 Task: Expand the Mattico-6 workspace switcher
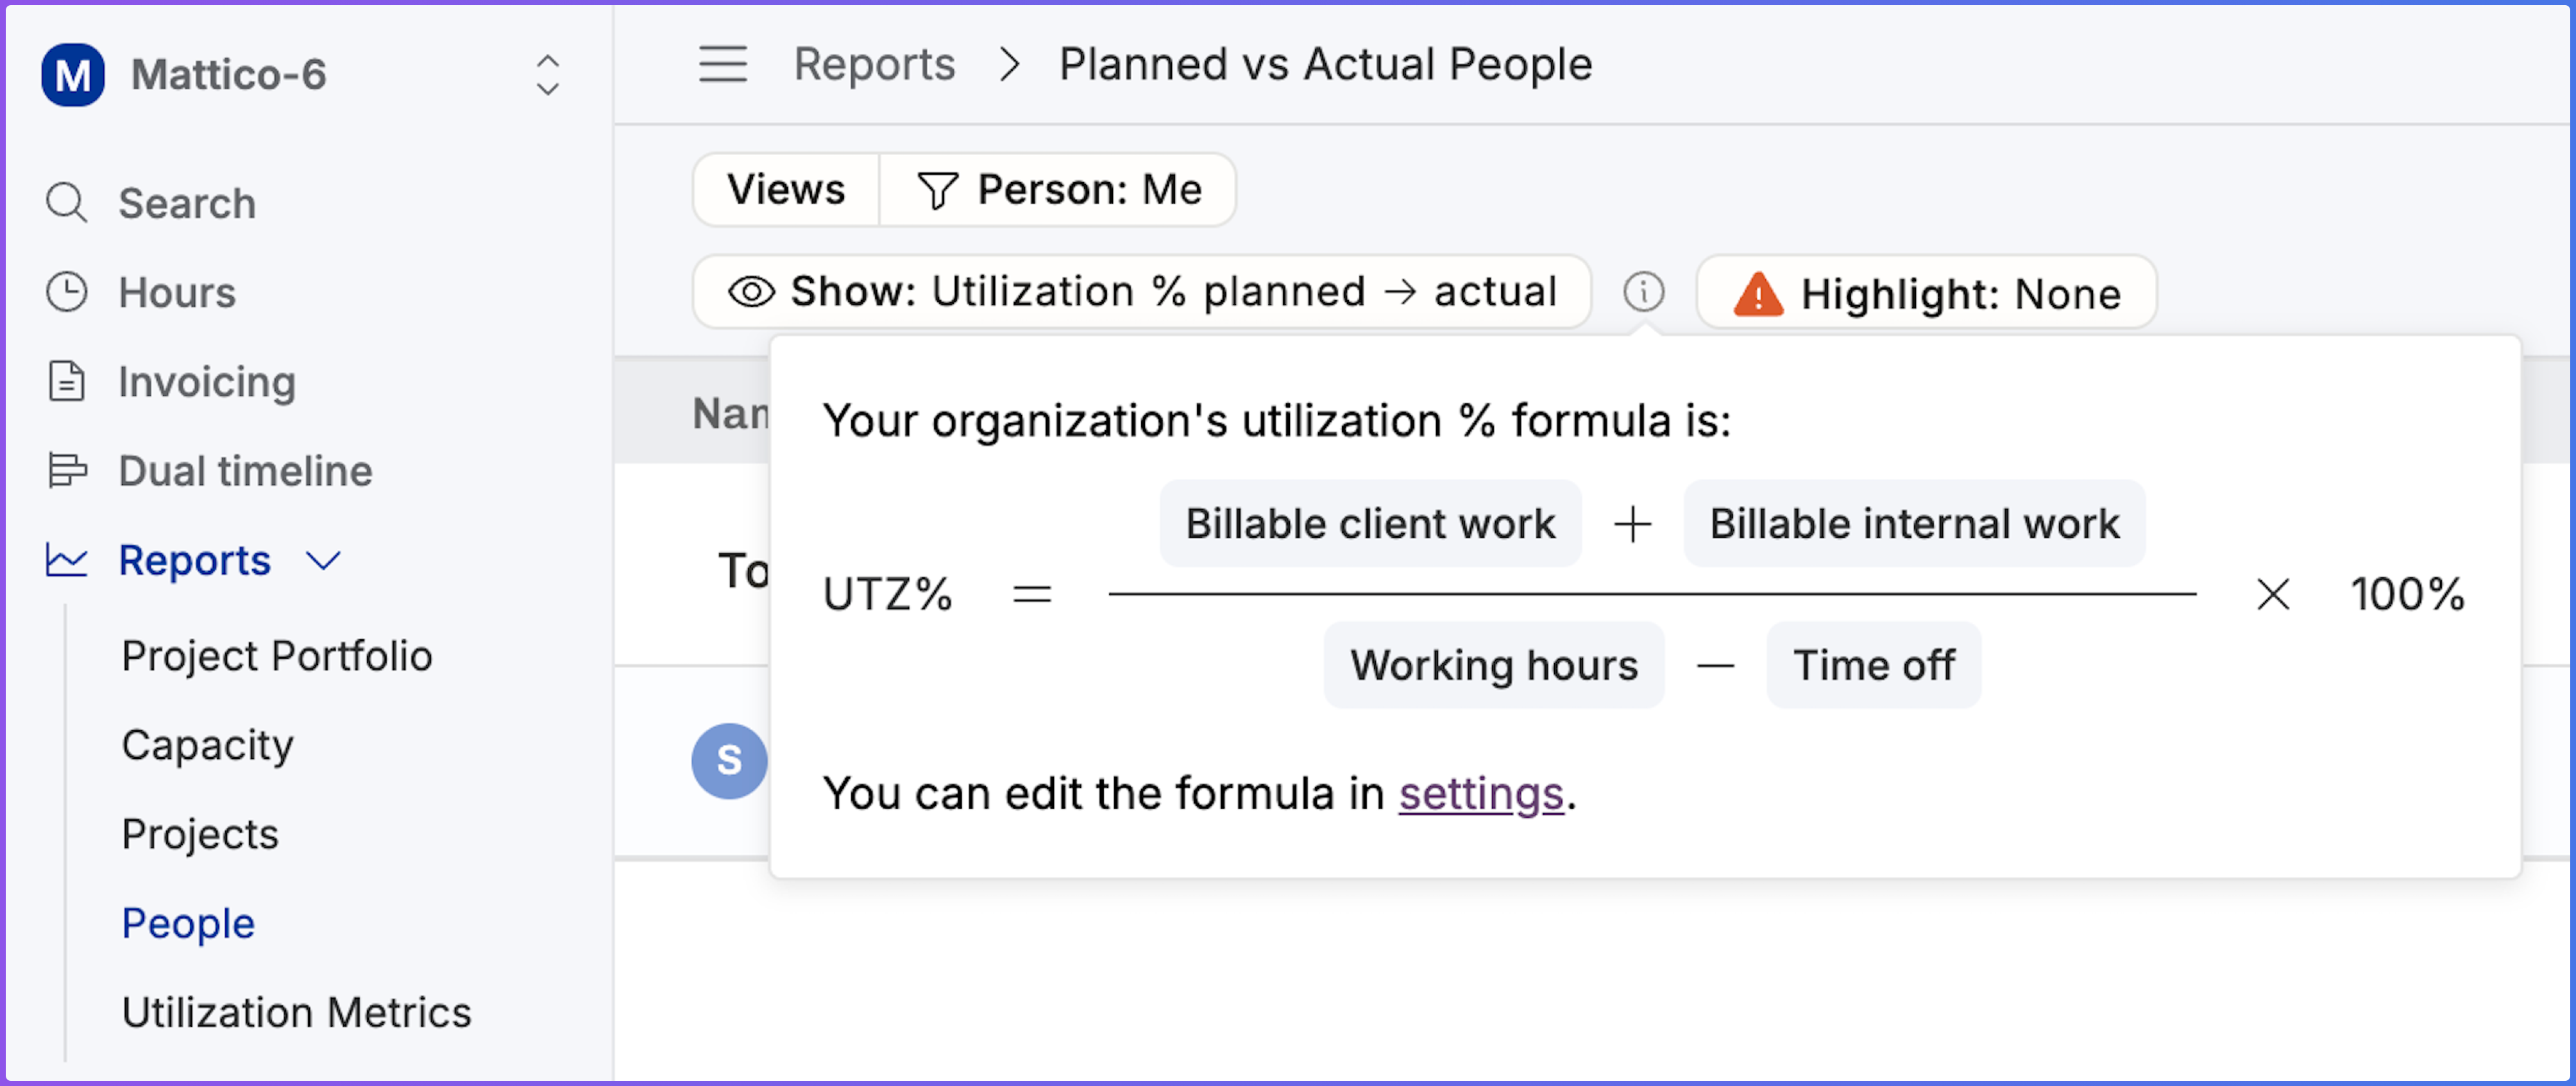[547, 75]
